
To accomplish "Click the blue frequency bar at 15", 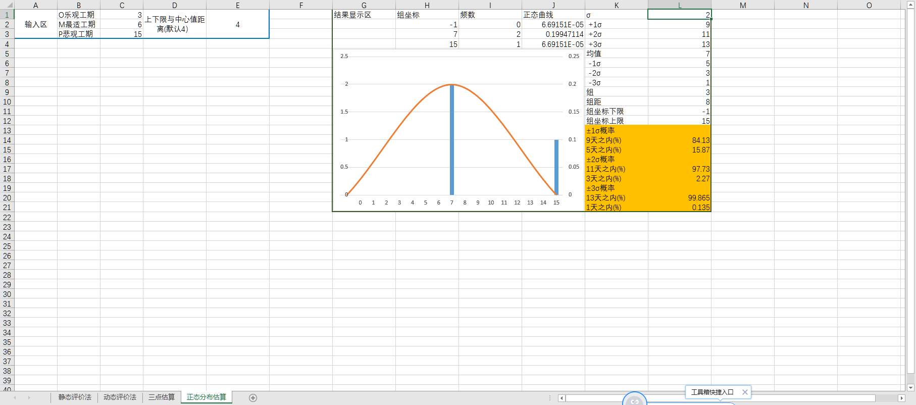I will 556,167.
